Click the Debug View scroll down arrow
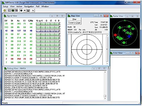This screenshot has height=106, width=142. coord(105,99)
